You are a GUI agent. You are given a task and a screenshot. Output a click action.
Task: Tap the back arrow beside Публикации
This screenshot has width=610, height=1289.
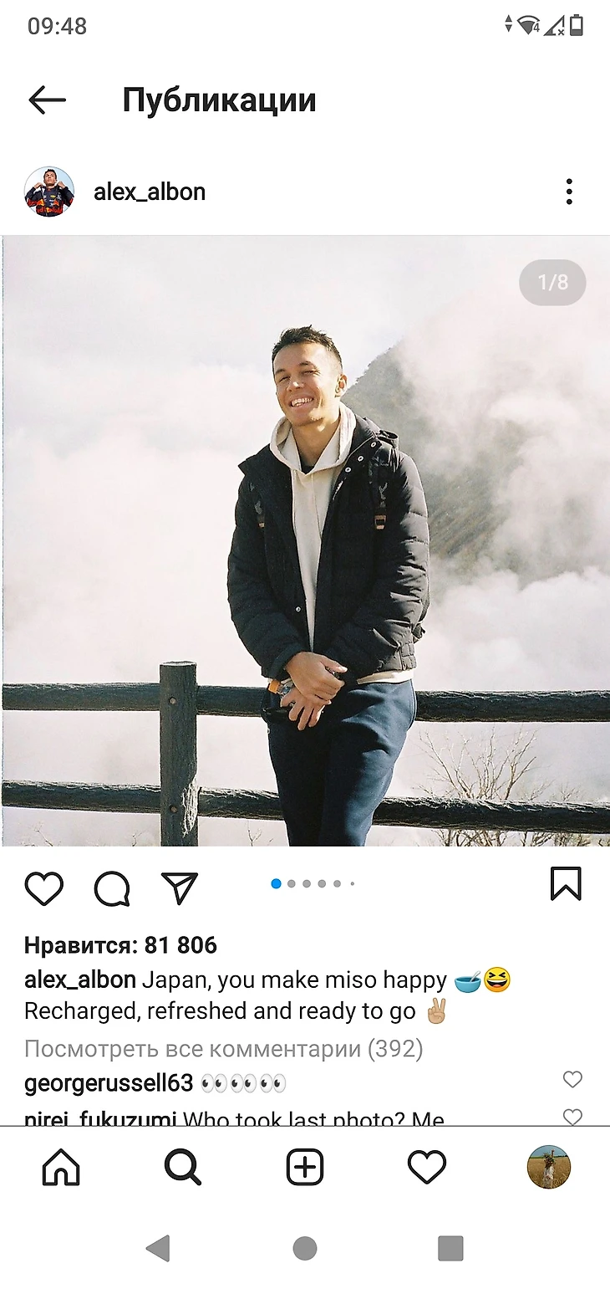tap(47, 100)
